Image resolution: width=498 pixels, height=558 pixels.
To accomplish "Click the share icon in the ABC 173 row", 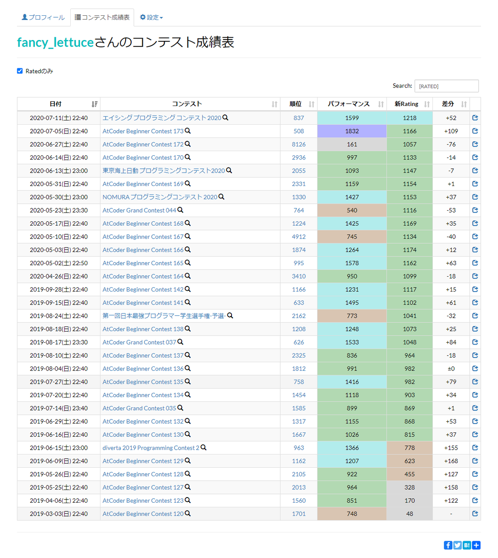I will (475, 131).
